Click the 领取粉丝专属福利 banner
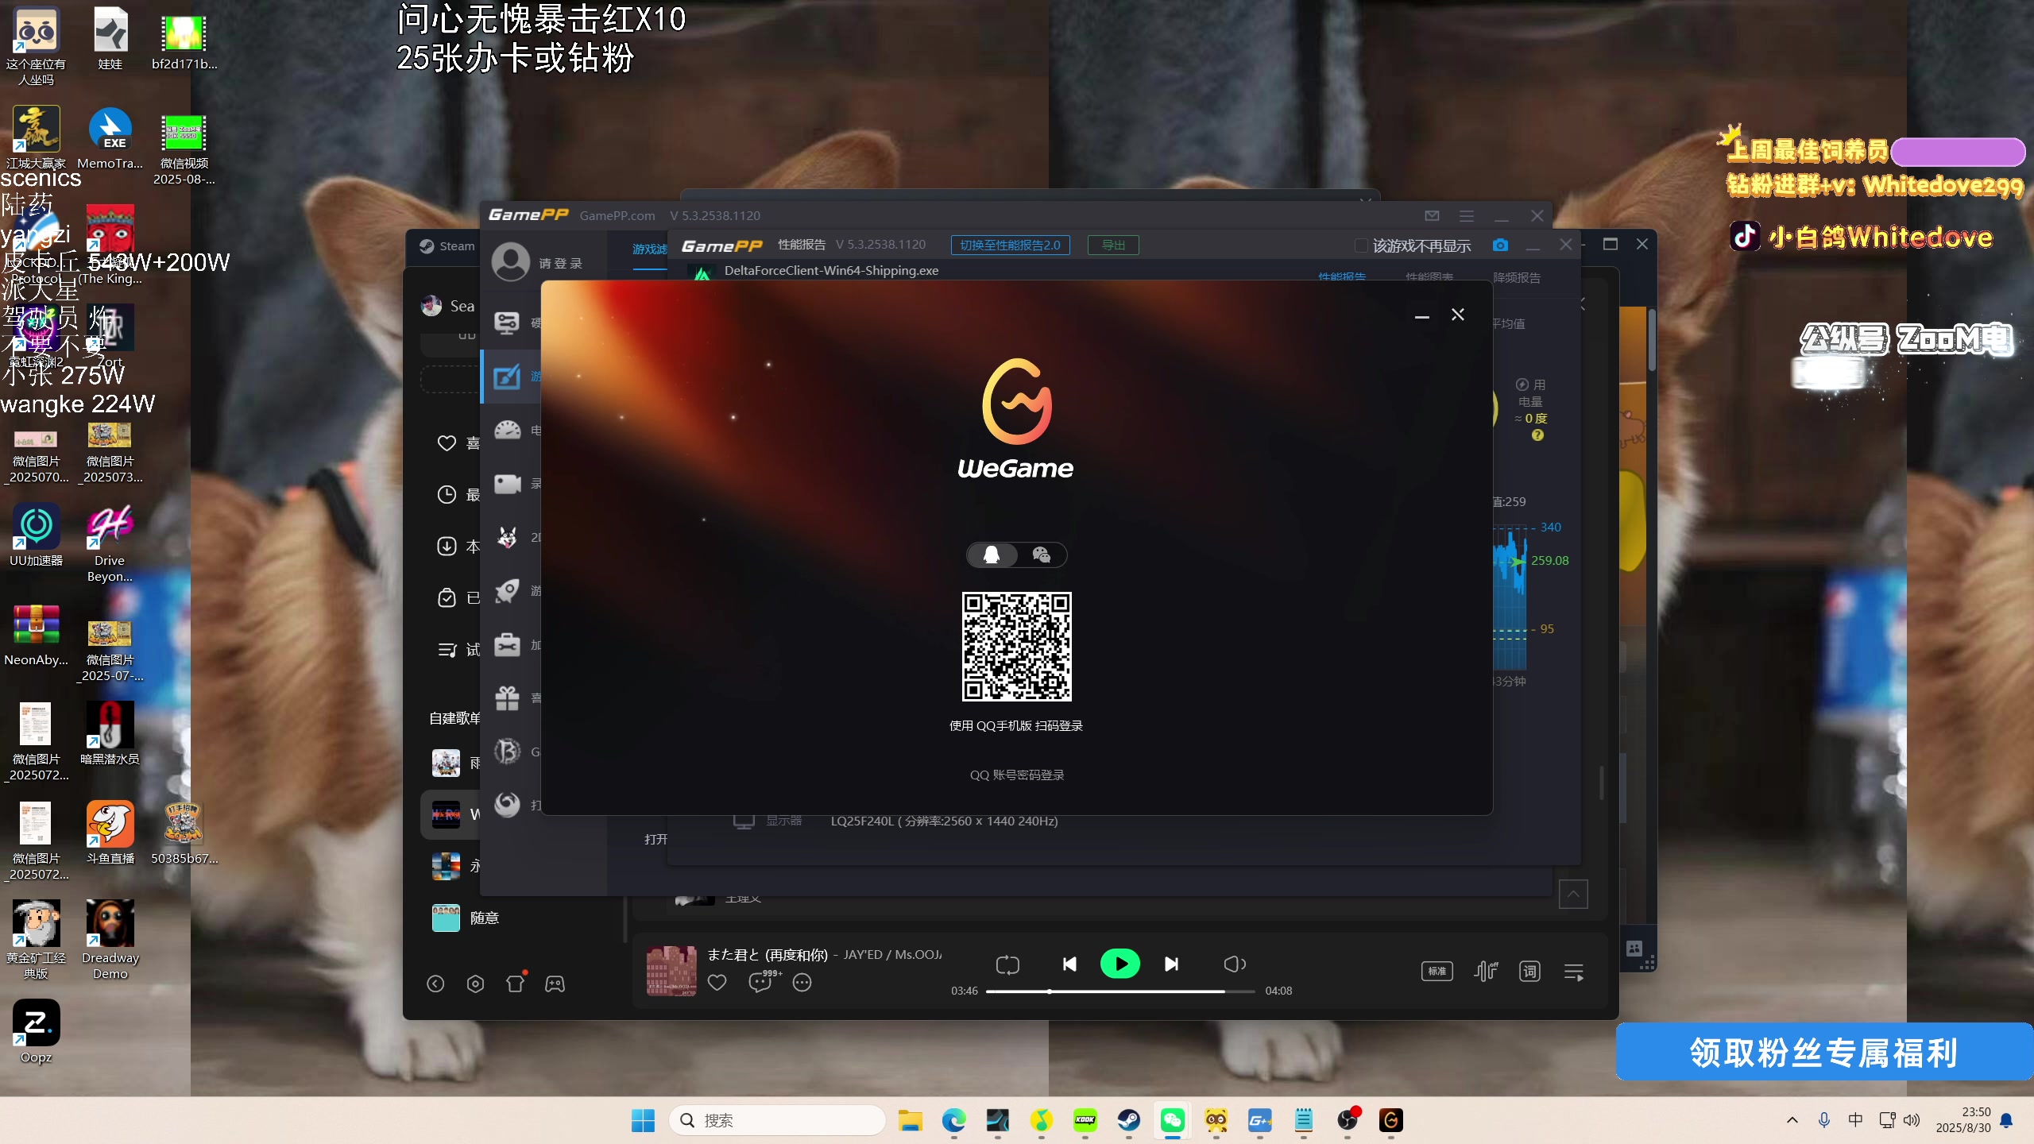The height and width of the screenshot is (1144, 2034). pyautogui.click(x=1824, y=1052)
